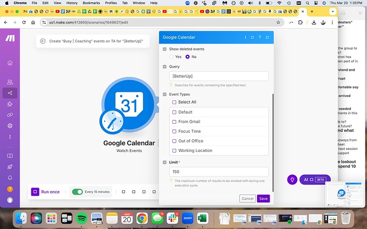The height and width of the screenshot is (229, 367).
Task: Open the profile avatar in Make sidebar
Action: coord(10,200)
